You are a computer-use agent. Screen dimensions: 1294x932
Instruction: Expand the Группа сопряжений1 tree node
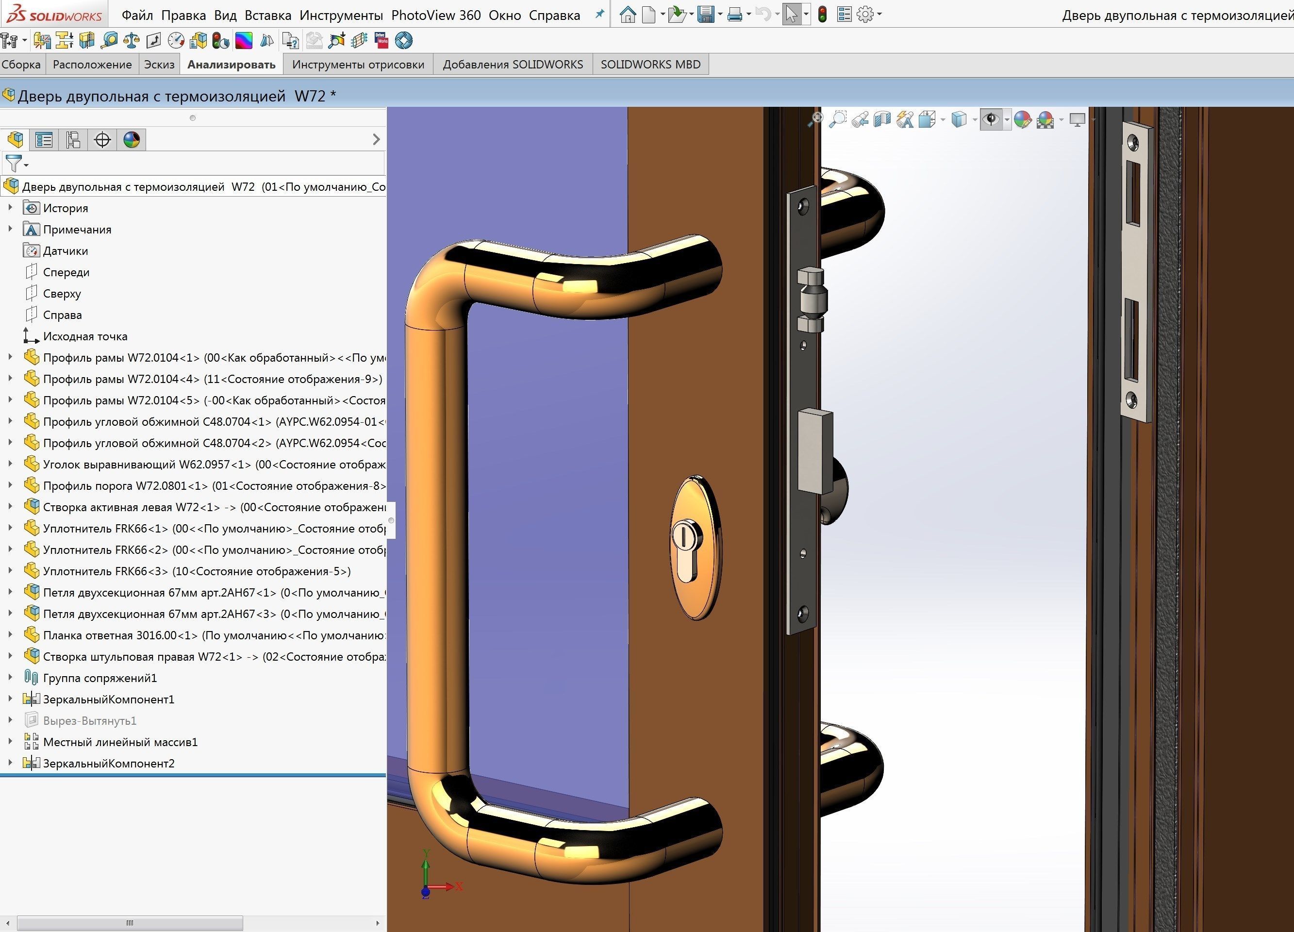[10, 678]
